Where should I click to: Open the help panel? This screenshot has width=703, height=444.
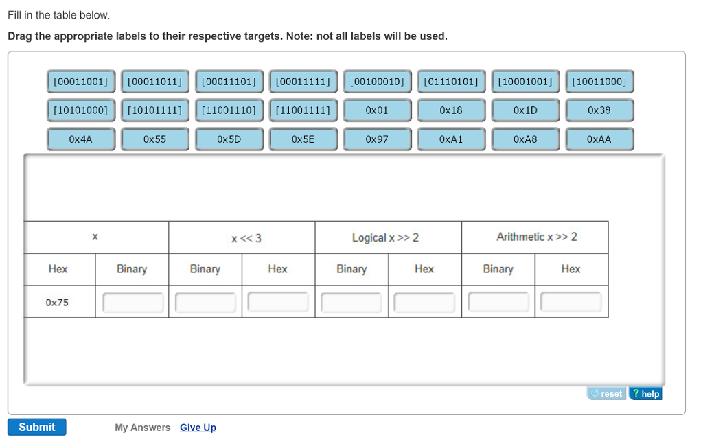point(645,393)
